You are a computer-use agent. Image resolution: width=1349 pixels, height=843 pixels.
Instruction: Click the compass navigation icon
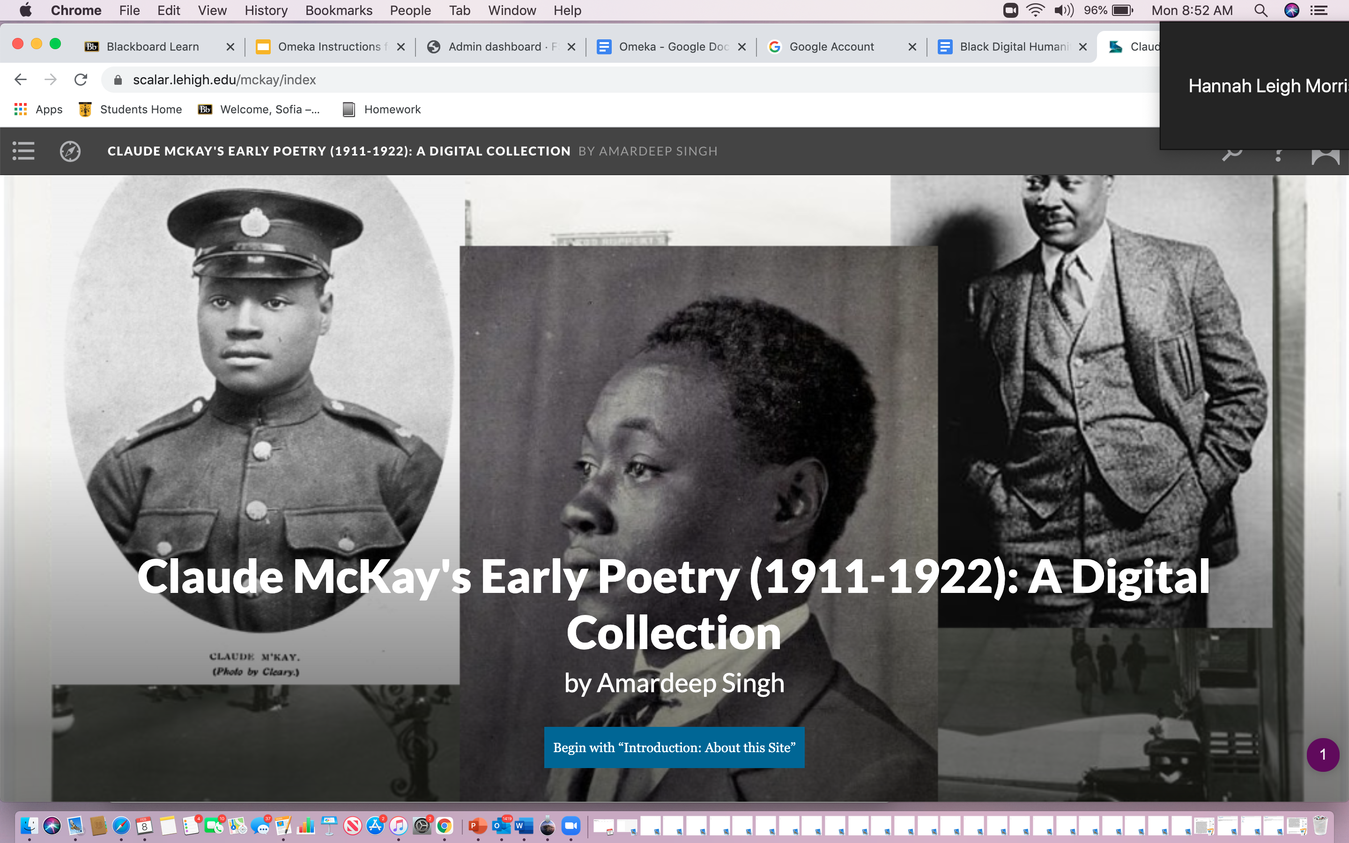pyautogui.click(x=70, y=151)
